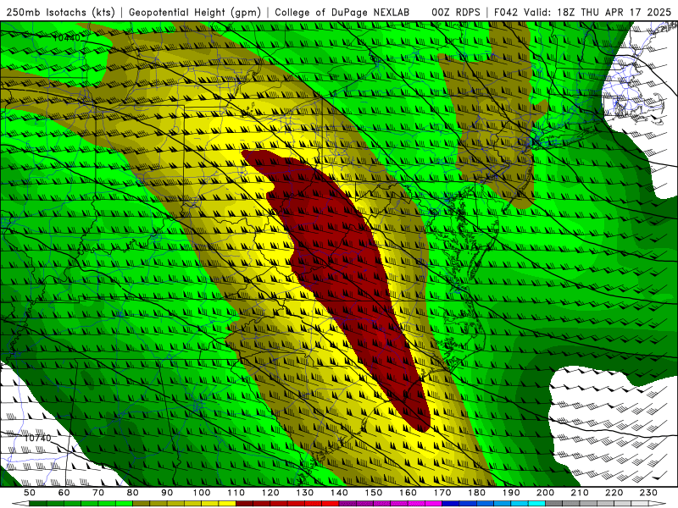The height and width of the screenshot is (508, 678).
Task: Click the '00Z RDPS' model run label
Action: [456, 13]
